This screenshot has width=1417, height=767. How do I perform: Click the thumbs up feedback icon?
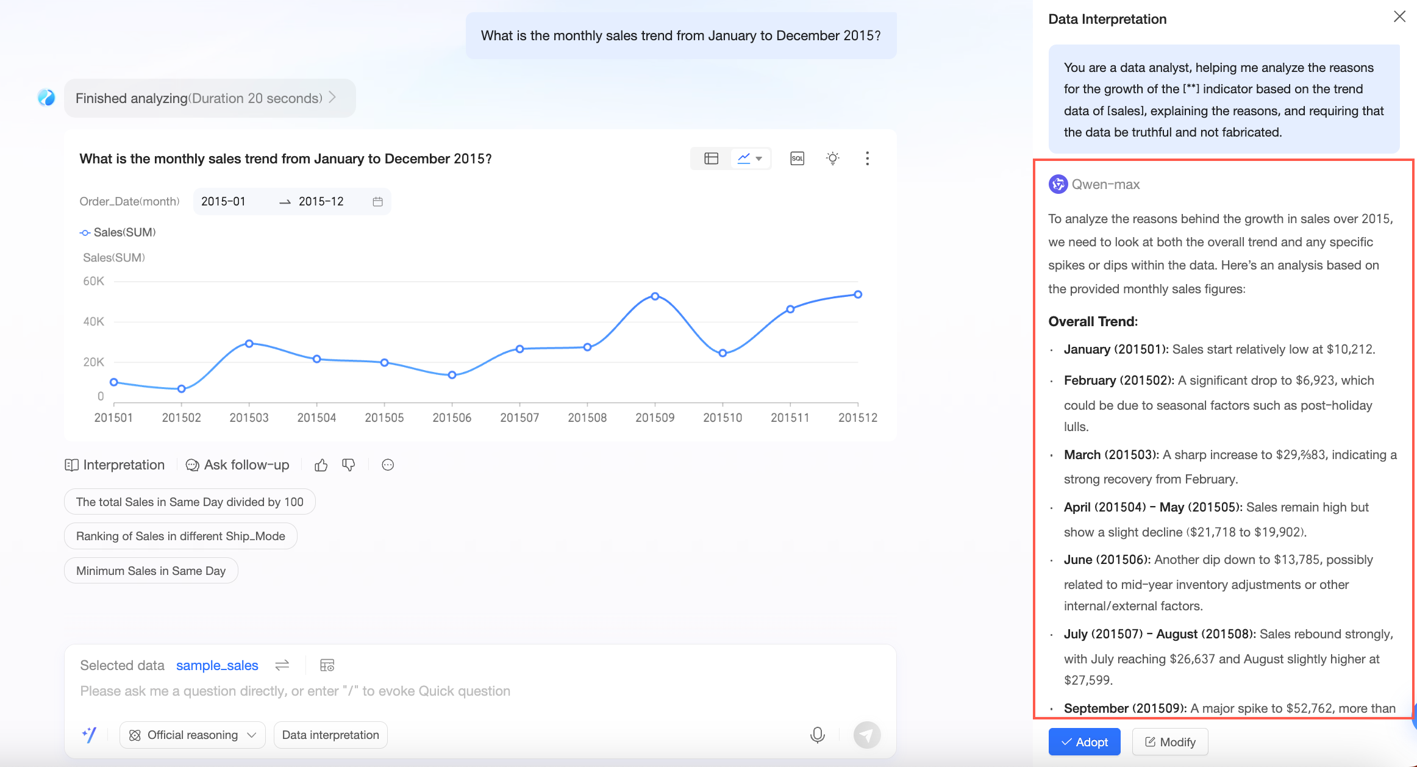[x=321, y=465]
